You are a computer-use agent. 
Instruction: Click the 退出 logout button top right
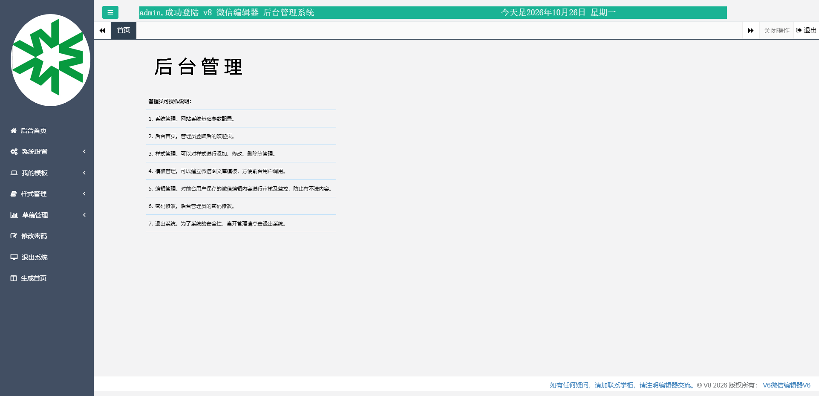point(806,30)
